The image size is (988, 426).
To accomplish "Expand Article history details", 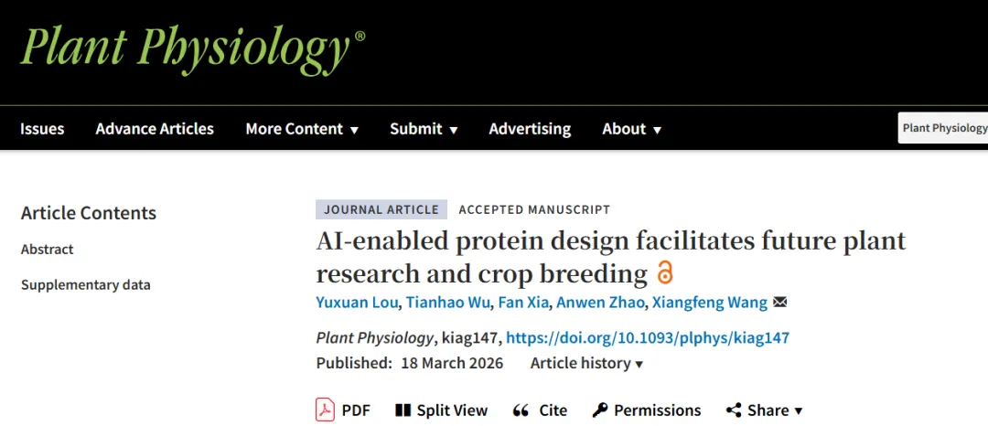I will [x=586, y=363].
